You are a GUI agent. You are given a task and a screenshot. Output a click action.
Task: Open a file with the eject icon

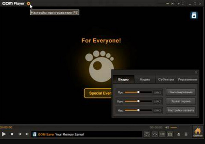click(179, 134)
